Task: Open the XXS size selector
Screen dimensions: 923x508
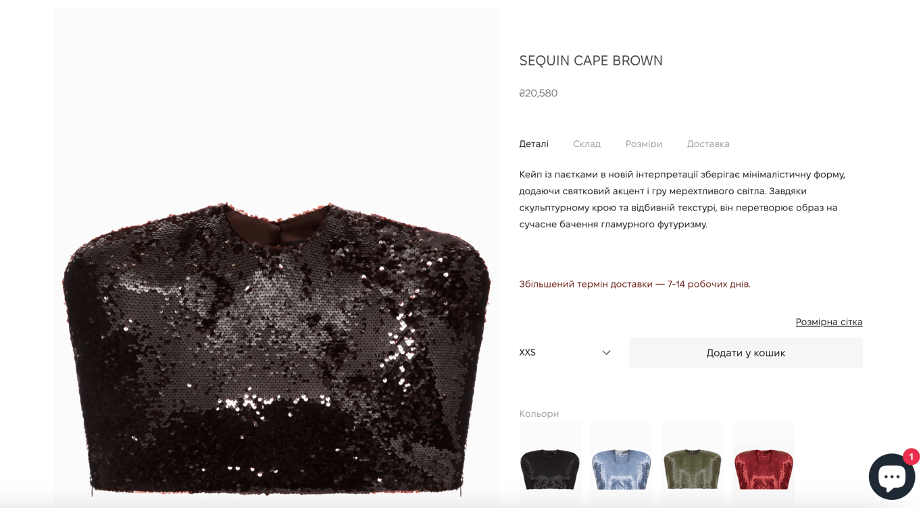Action: click(x=566, y=353)
